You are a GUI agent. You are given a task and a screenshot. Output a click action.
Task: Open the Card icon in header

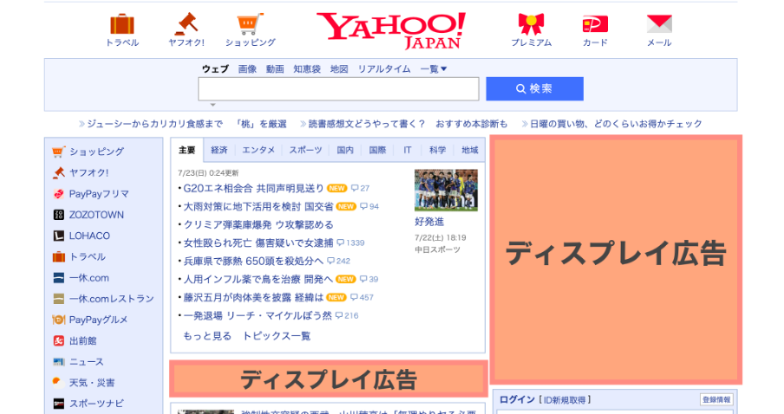click(595, 24)
